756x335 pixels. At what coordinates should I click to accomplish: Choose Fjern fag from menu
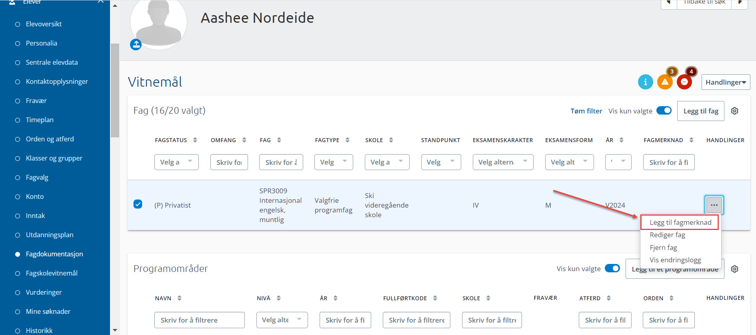tap(663, 248)
